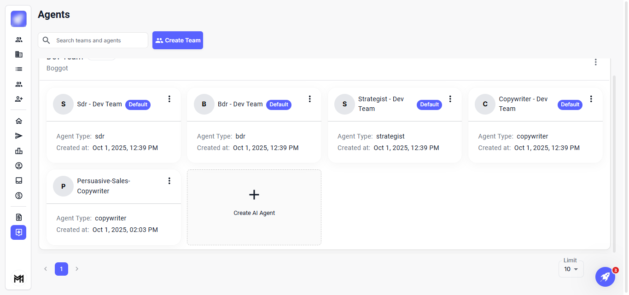The image size is (629, 295).
Task: Click the add-person icon in sidebar
Action: click(19, 99)
